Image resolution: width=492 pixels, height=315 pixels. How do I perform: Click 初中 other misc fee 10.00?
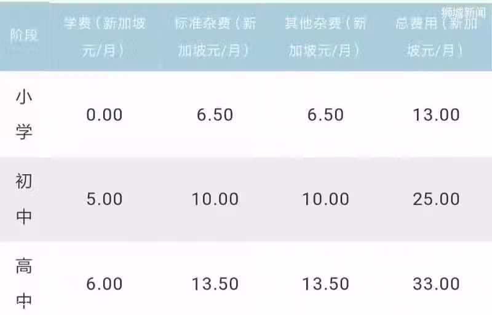tap(325, 199)
